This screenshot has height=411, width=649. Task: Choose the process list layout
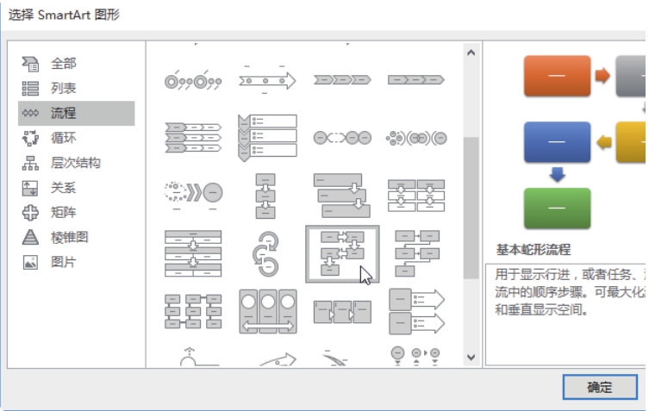(416, 196)
